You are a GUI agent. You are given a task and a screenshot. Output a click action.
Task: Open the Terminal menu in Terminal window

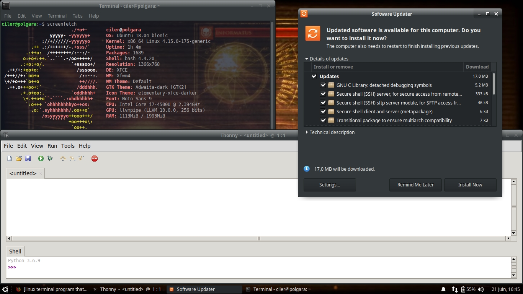[x=57, y=16]
